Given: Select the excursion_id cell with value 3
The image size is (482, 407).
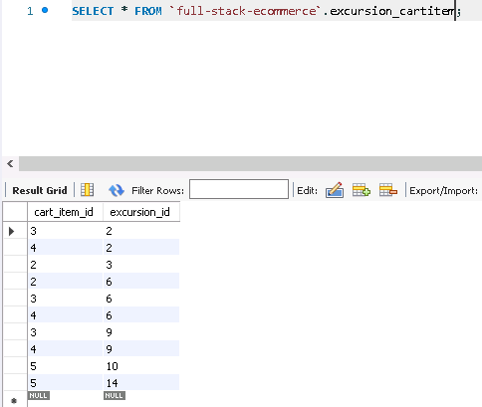Looking at the screenshot, I should click(141, 265).
